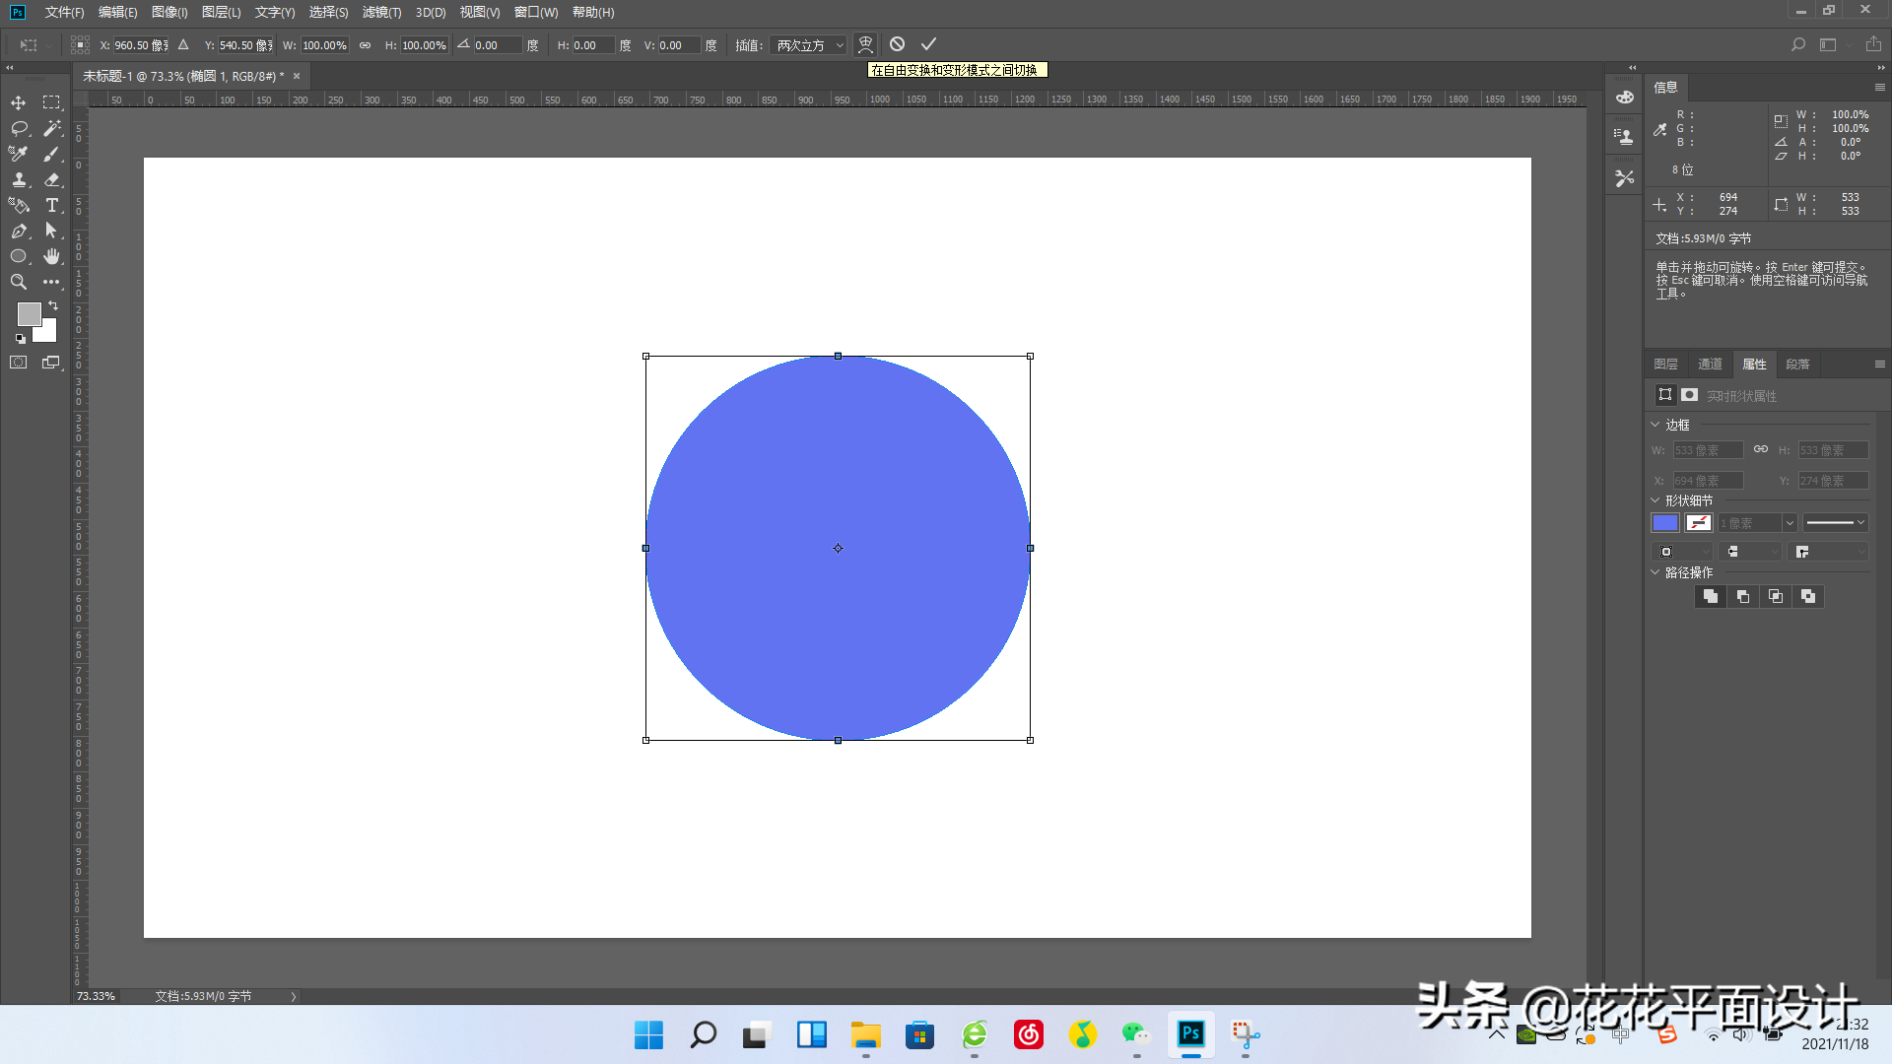Select the Hand tool
1892x1064 pixels.
point(51,256)
